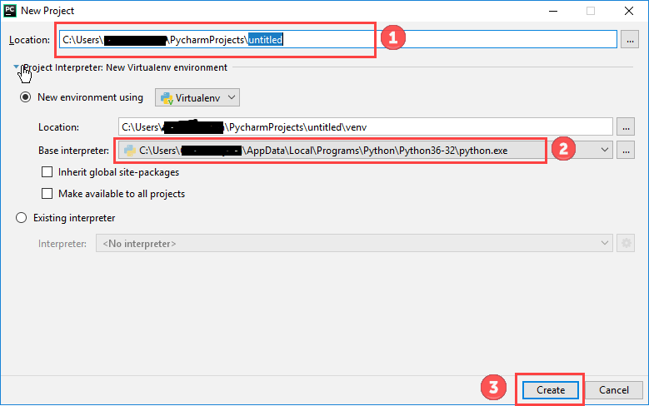Check Make available to all projects
Image resolution: width=649 pixels, height=406 pixels.
(x=47, y=194)
